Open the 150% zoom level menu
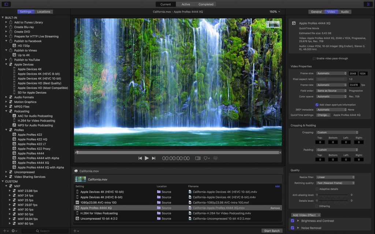The width and height of the screenshot is (375, 234). [x=275, y=12]
